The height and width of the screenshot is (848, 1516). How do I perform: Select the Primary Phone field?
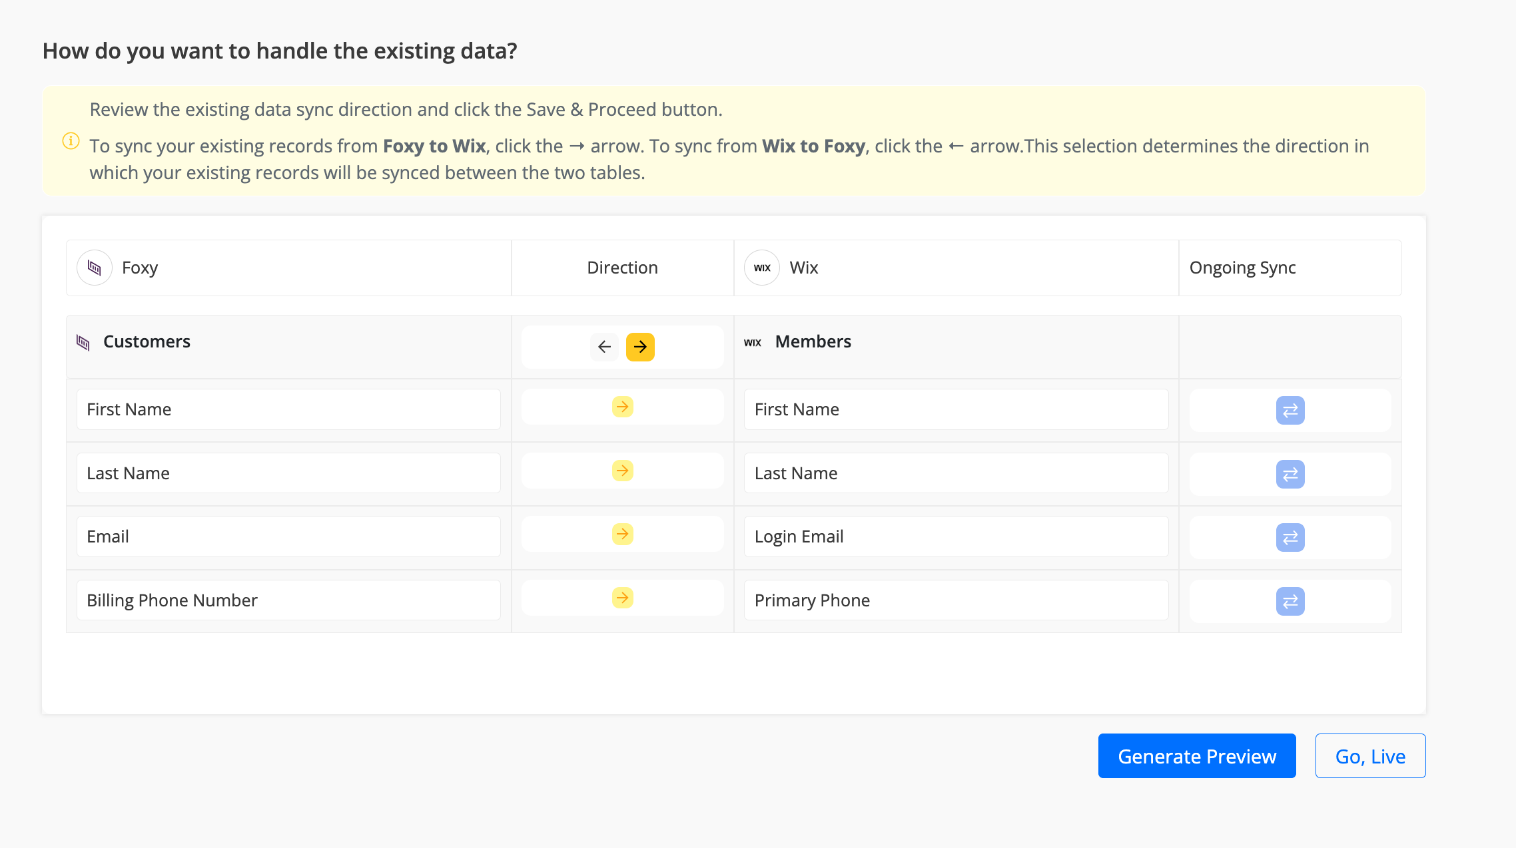956,600
